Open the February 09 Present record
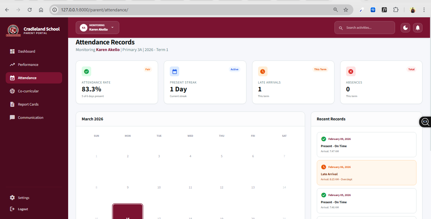Screen dimensions: 431x219 tap(366, 145)
